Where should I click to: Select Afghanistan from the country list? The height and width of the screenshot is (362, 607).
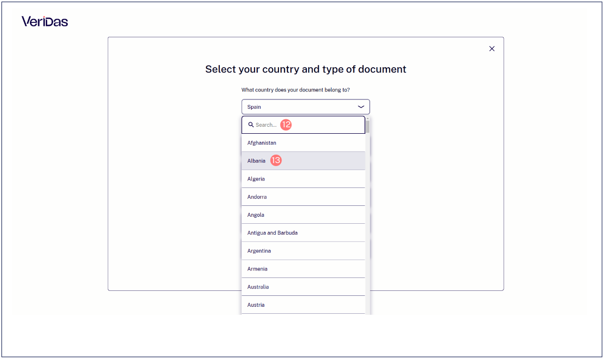tap(303, 143)
